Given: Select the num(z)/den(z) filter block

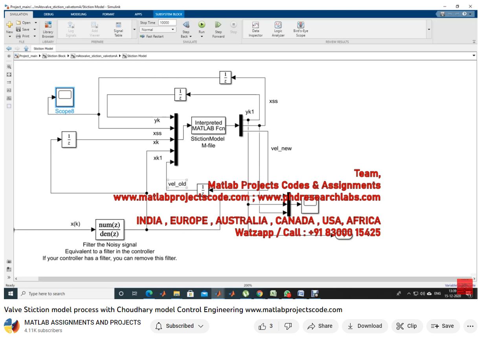Looking at the screenshot, I should 110,230.
